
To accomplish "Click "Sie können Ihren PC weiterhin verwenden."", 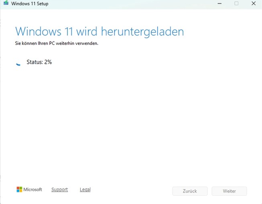I will coord(57,43).
